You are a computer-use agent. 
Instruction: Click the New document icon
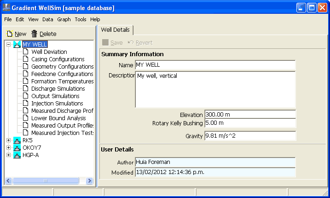(x=10, y=34)
